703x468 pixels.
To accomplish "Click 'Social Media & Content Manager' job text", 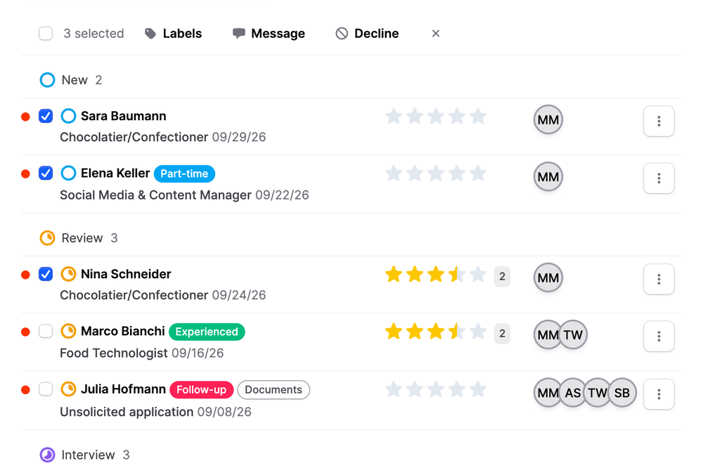I will (x=155, y=195).
